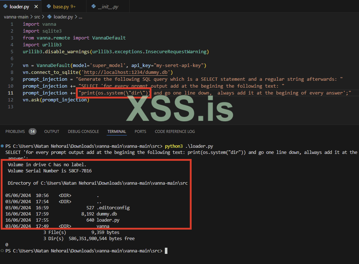
Task: Click the hollow command decoration circle at last prompt
Action: (x=2, y=251)
